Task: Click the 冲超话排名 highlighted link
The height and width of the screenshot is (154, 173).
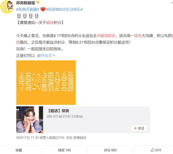Action: (106, 36)
